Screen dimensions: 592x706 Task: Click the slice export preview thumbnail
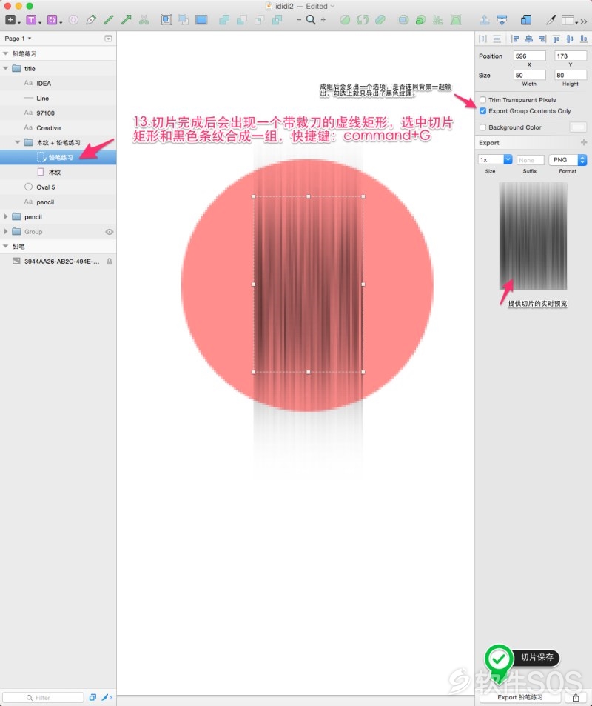tap(533, 236)
